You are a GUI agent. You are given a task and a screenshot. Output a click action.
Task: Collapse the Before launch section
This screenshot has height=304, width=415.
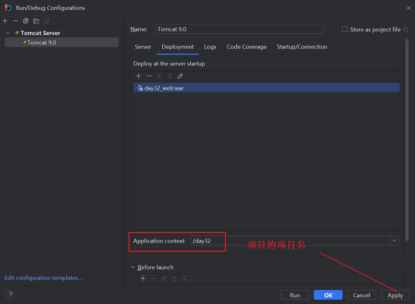click(133, 267)
